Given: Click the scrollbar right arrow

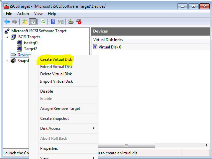Looking at the screenshot, I should coord(207,145).
